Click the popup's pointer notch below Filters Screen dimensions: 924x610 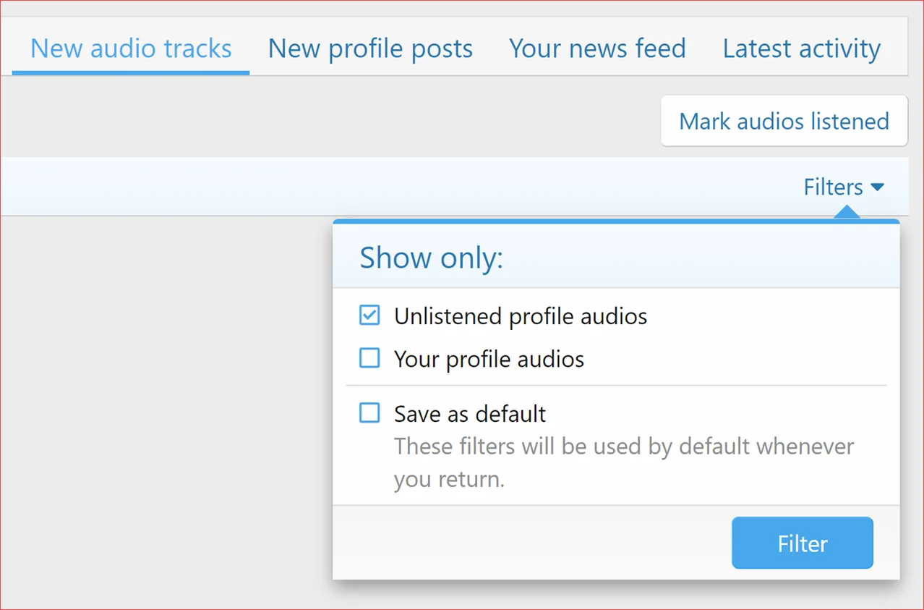point(846,213)
